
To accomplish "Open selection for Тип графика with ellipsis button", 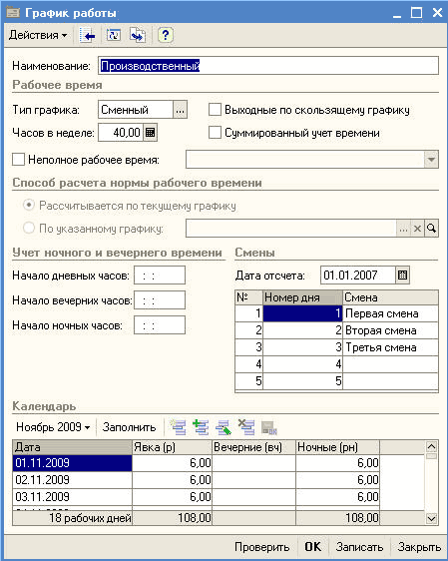I will [180, 110].
